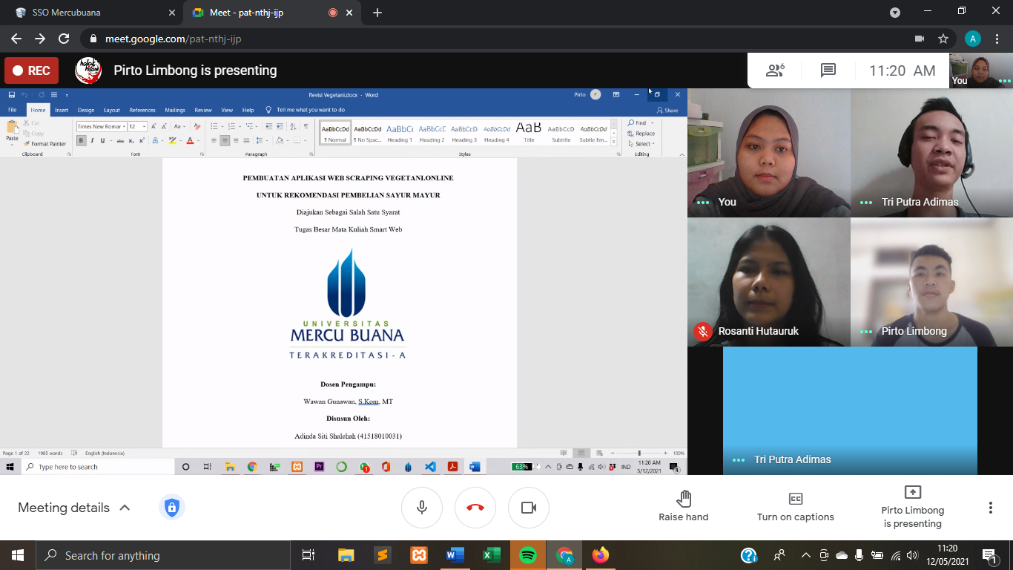The width and height of the screenshot is (1013, 570).
Task: Turn on captions
Action: point(795,506)
